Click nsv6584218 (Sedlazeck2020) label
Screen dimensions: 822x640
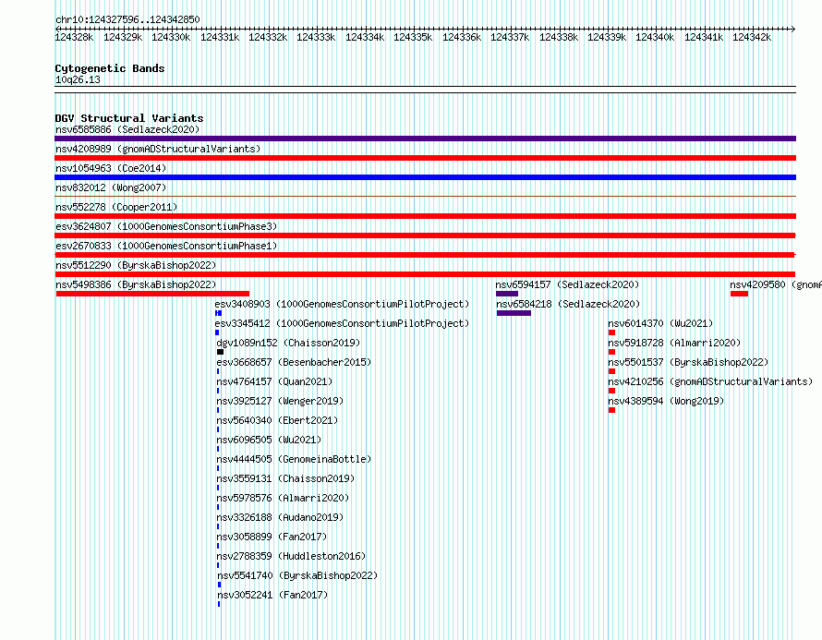click(x=568, y=304)
